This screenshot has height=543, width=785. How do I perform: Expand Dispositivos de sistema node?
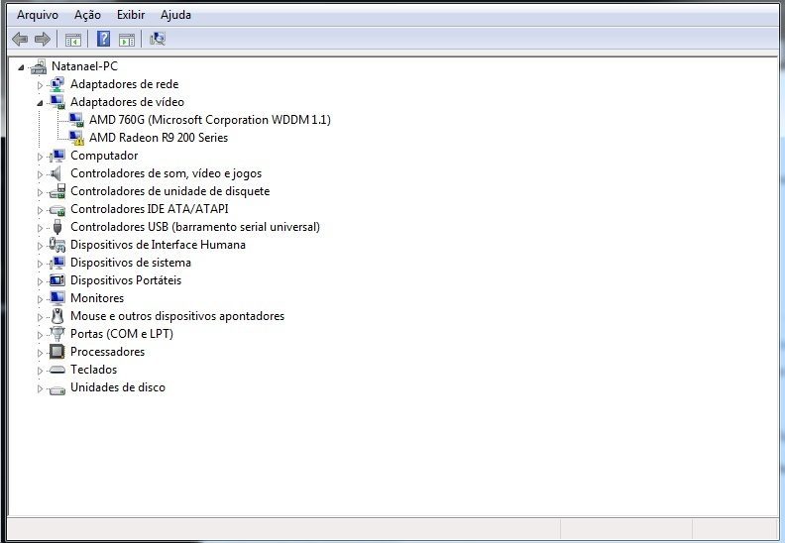40,264
